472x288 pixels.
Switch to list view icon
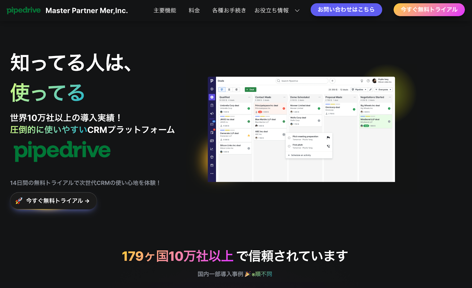coord(229,90)
